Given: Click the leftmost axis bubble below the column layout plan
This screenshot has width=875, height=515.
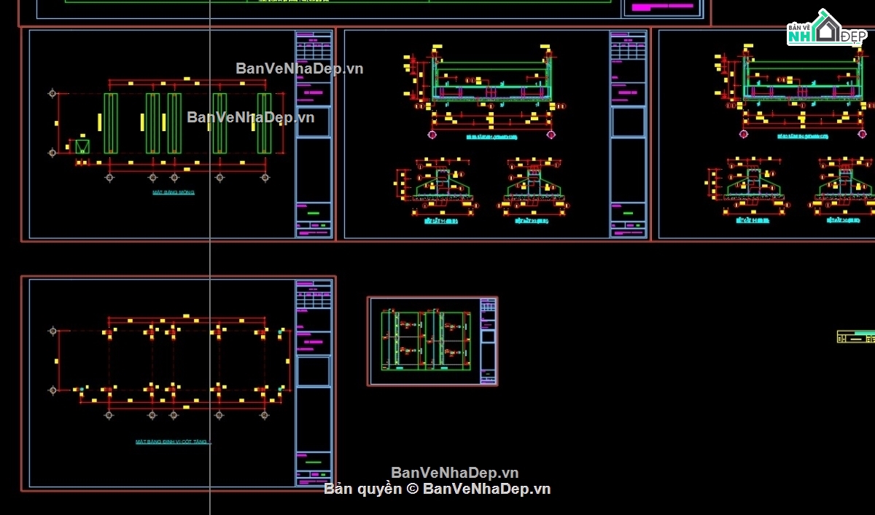Looking at the screenshot, I should [x=109, y=414].
